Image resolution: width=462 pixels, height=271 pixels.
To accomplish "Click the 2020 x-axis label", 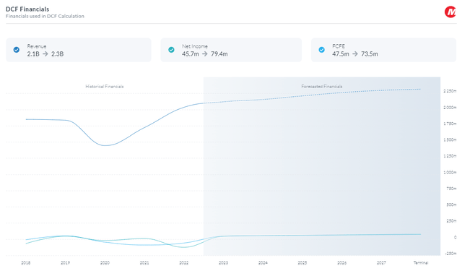I will 105,263.
